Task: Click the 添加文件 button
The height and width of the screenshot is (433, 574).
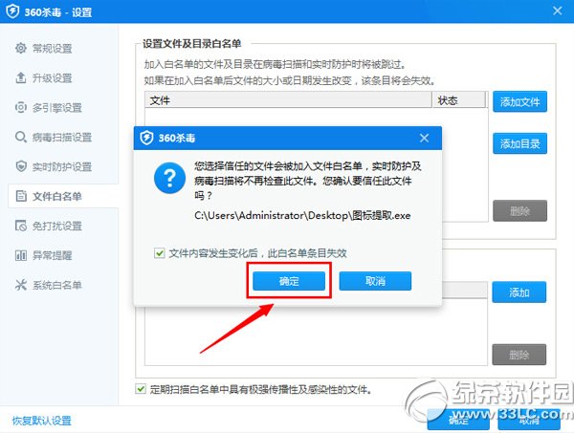Action: 519,101
